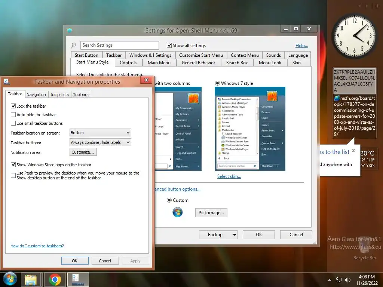Screen dimensions: 383x287
Task: Click Cancel in Open-Shell settings
Action: click(296, 235)
